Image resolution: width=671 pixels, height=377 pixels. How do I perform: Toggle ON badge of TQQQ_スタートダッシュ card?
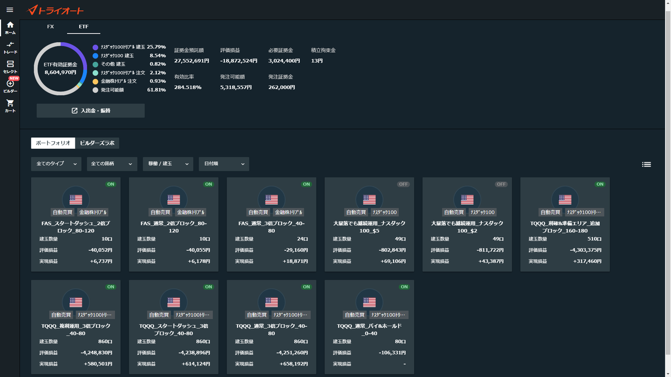(209, 287)
